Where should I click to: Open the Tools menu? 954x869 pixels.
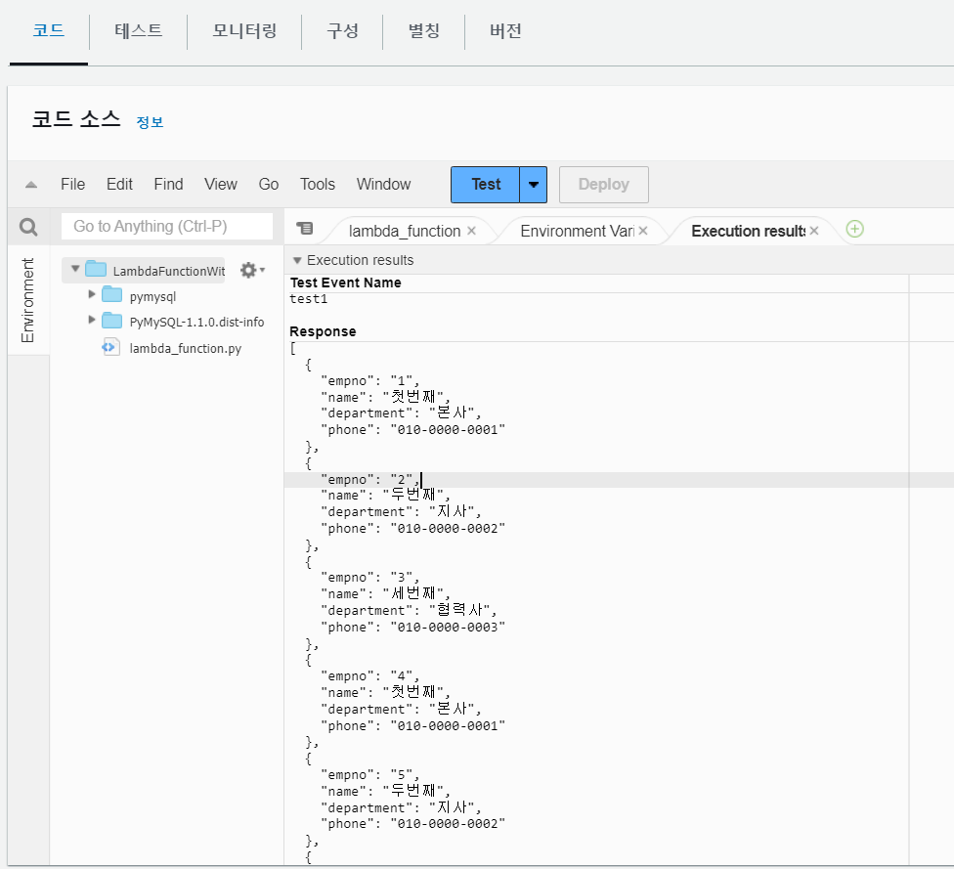tap(318, 185)
